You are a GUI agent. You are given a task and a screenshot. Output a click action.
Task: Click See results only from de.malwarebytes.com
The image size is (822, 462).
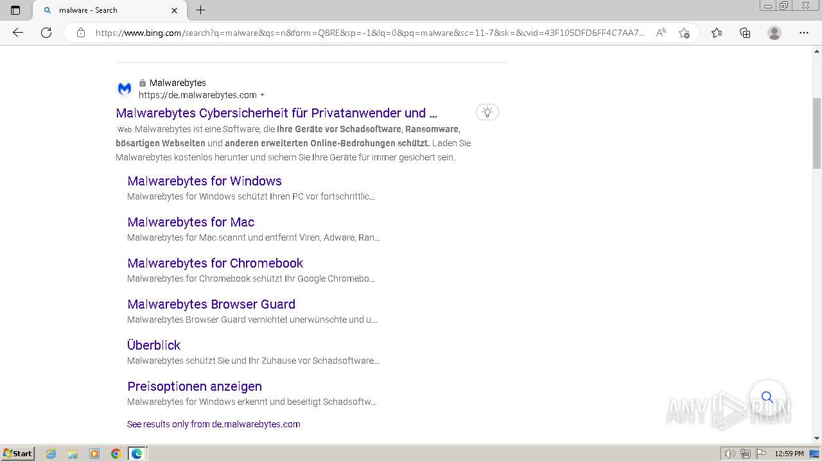(214, 424)
